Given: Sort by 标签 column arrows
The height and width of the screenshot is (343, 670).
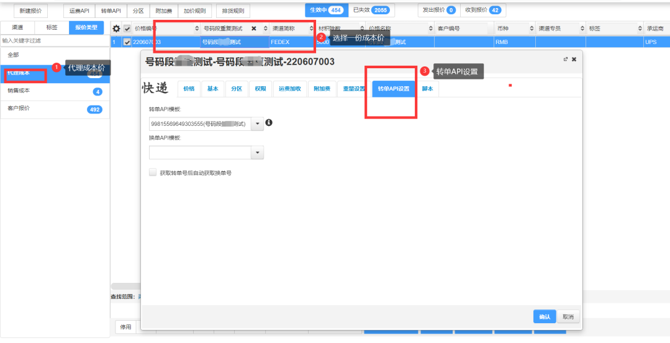Looking at the screenshot, I should (x=640, y=29).
